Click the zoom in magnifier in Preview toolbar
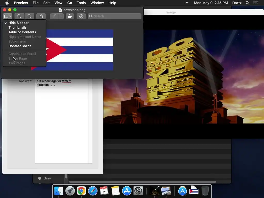The width and height of the screenshot is (264, 198). pos(29,16)
